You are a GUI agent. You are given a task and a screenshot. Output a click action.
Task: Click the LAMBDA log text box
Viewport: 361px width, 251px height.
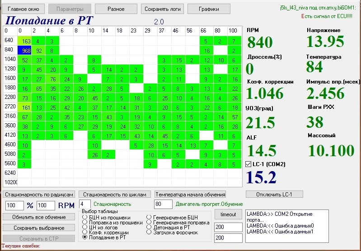click(x=287, y=226)
